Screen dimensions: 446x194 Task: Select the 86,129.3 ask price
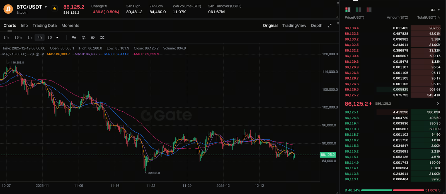click(x=352, y=62)
